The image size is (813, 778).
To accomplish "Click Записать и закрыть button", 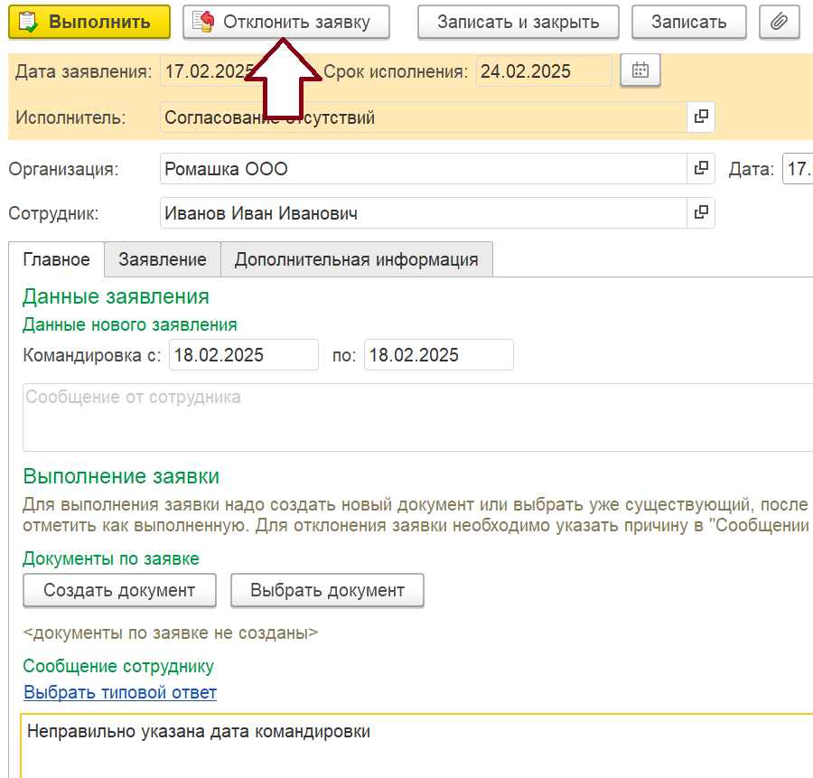I will click(518, 22).
